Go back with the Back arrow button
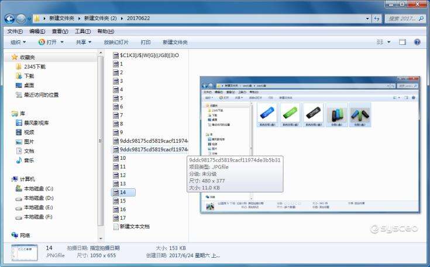Screen dimensions: 430x267 [9, 19]
